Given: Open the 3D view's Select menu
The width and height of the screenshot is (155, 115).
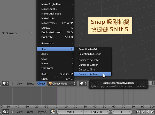Looking at the screenshot, I should pos(30,83).
